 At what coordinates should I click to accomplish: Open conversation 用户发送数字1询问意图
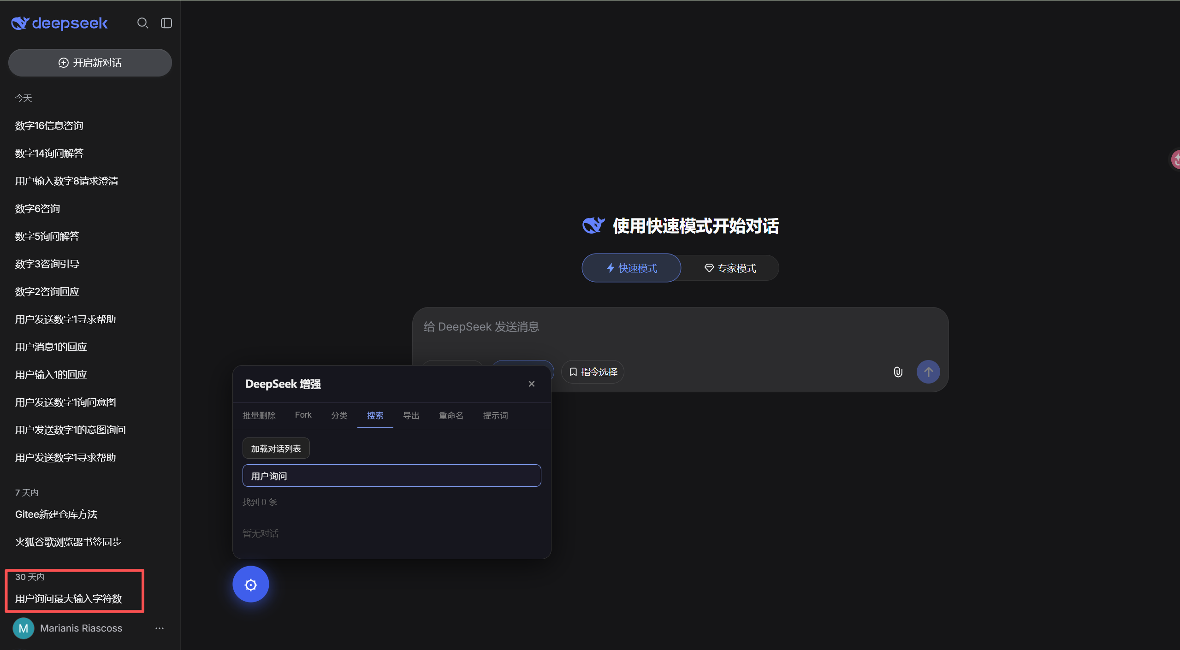65,402
